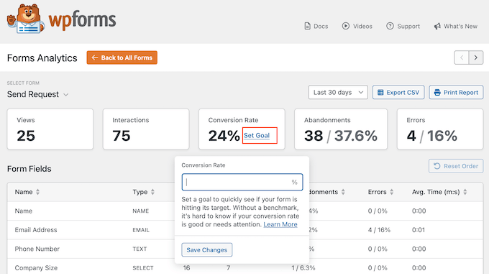Sort by Abandonments column arrows
Screen dimensions: 489x276
[343, 192]
